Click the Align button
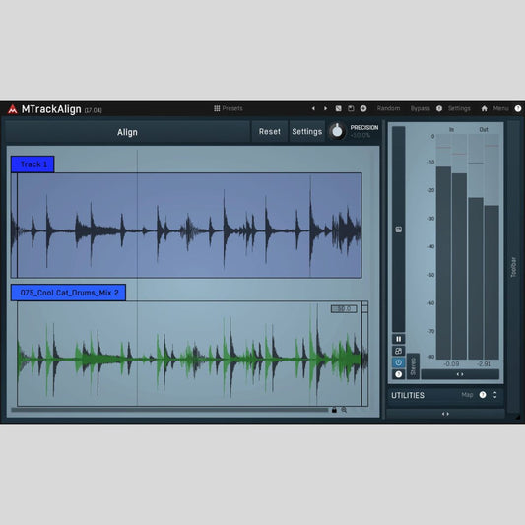 (x=127, y=132)
